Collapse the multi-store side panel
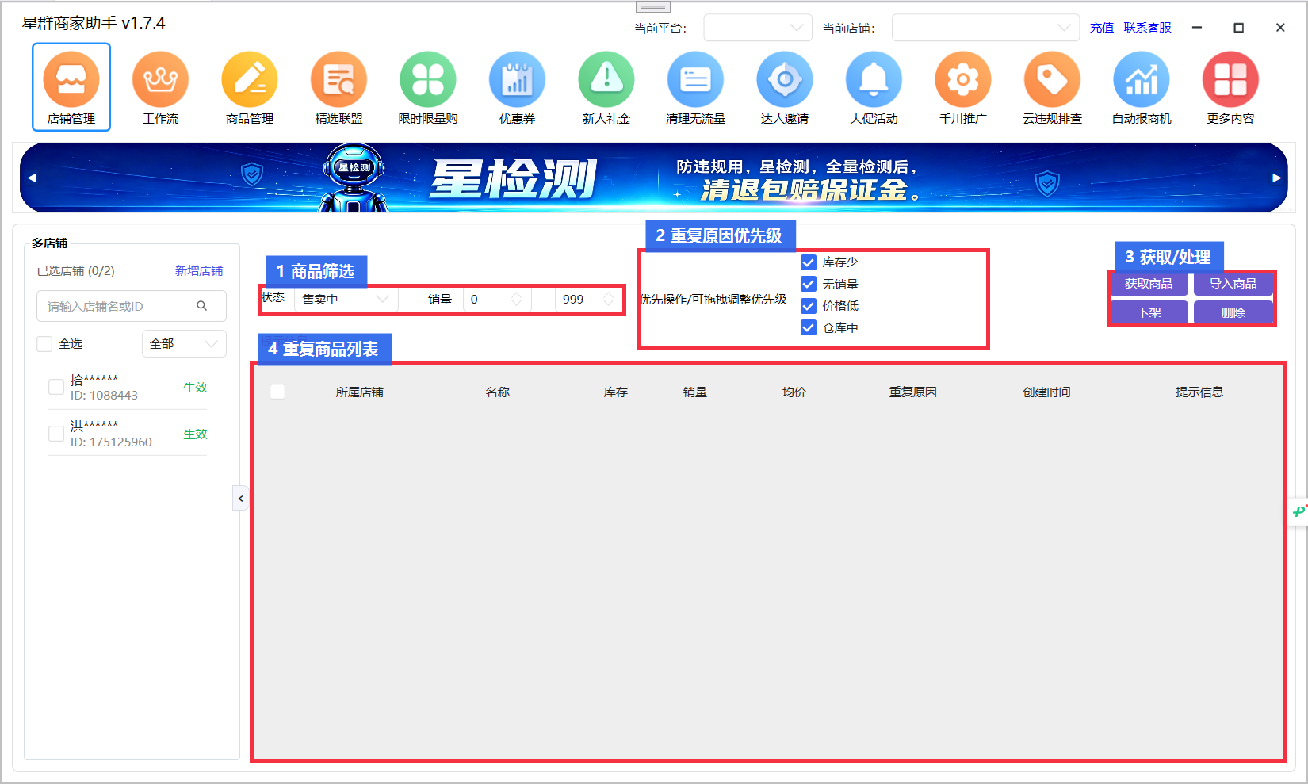1308x784 pixels. (240, 499)
